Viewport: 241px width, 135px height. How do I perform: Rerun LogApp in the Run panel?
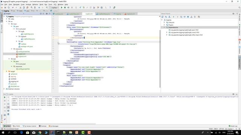click(5, 97)
